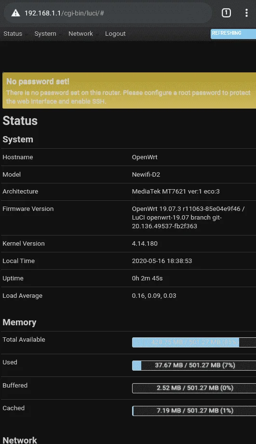Select the architecture value MediaTek MT7621
256x444 pixels.
(175, 192)
